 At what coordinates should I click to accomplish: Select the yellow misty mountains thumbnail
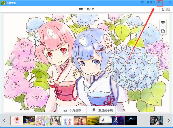[93, 121]
